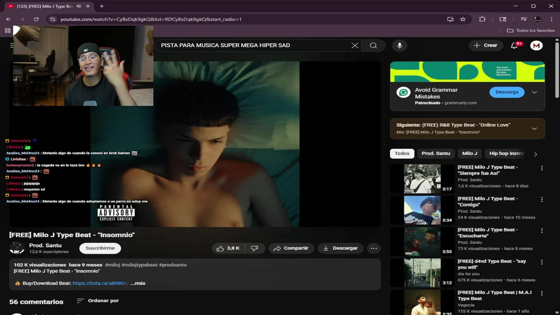The height and width of the screenshot is (315, 560).
Task: Like the video with the thumbs up
Action: [228, 248]
